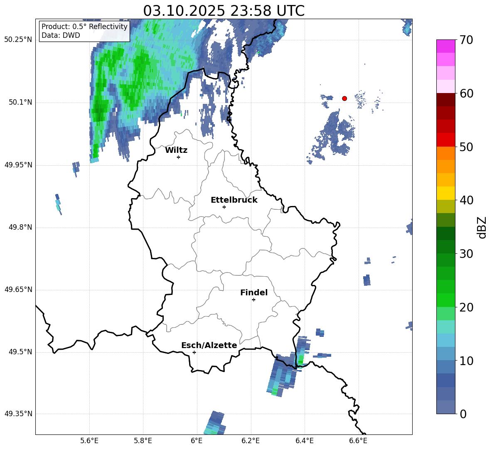The height and width of the screenshot is (449, 492).
Task: Click the 0 colorbar tick label
Action: [463, 414]
